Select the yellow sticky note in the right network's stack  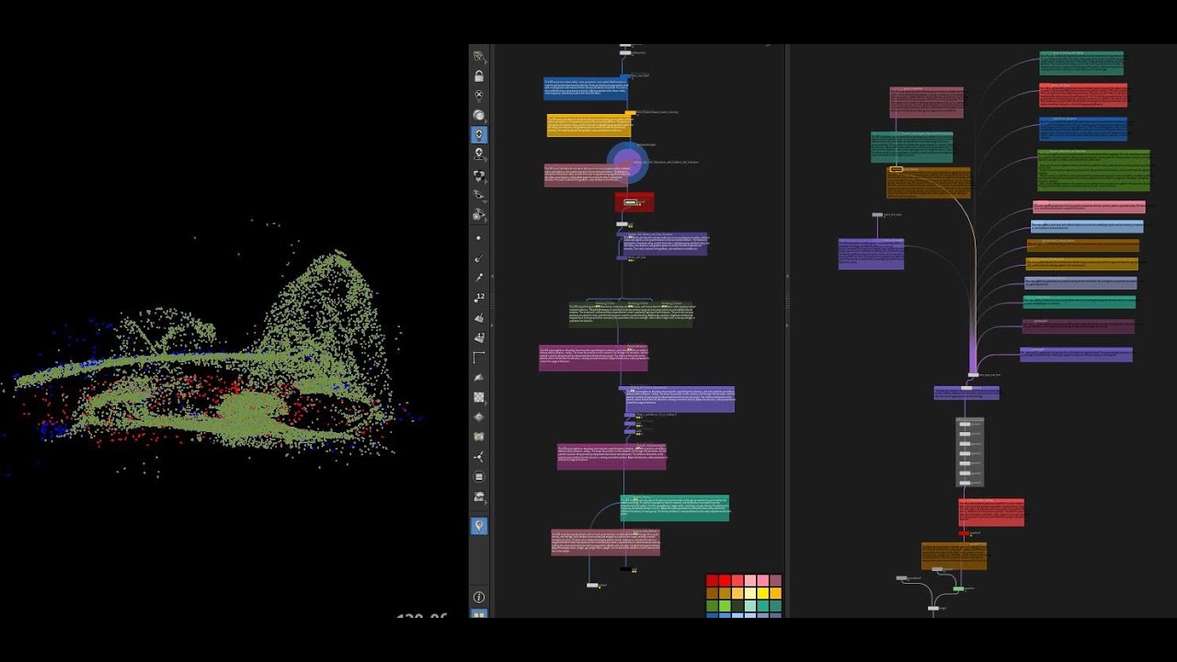coord(1080,264)
